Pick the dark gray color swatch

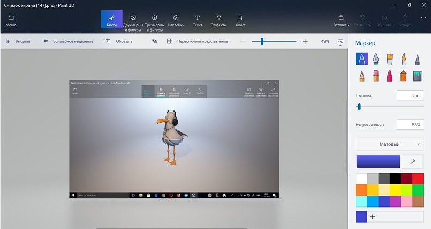coord(384,179)
